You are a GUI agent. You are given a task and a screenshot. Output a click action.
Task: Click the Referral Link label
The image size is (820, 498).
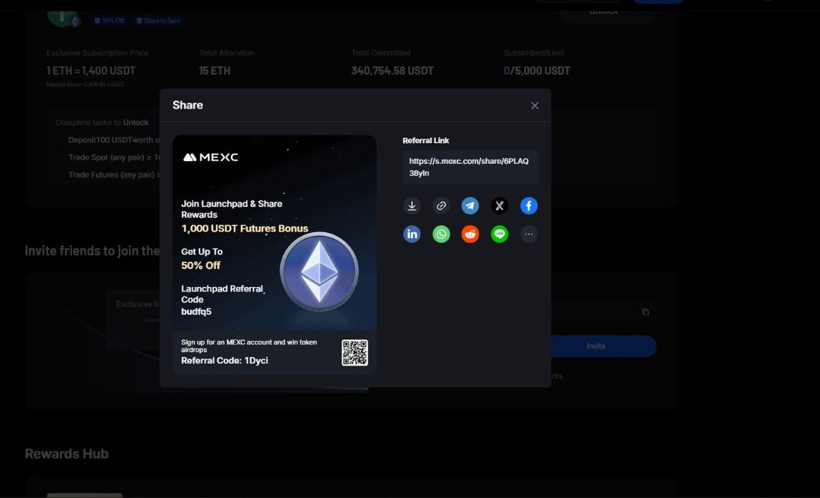tap(426, 141)
